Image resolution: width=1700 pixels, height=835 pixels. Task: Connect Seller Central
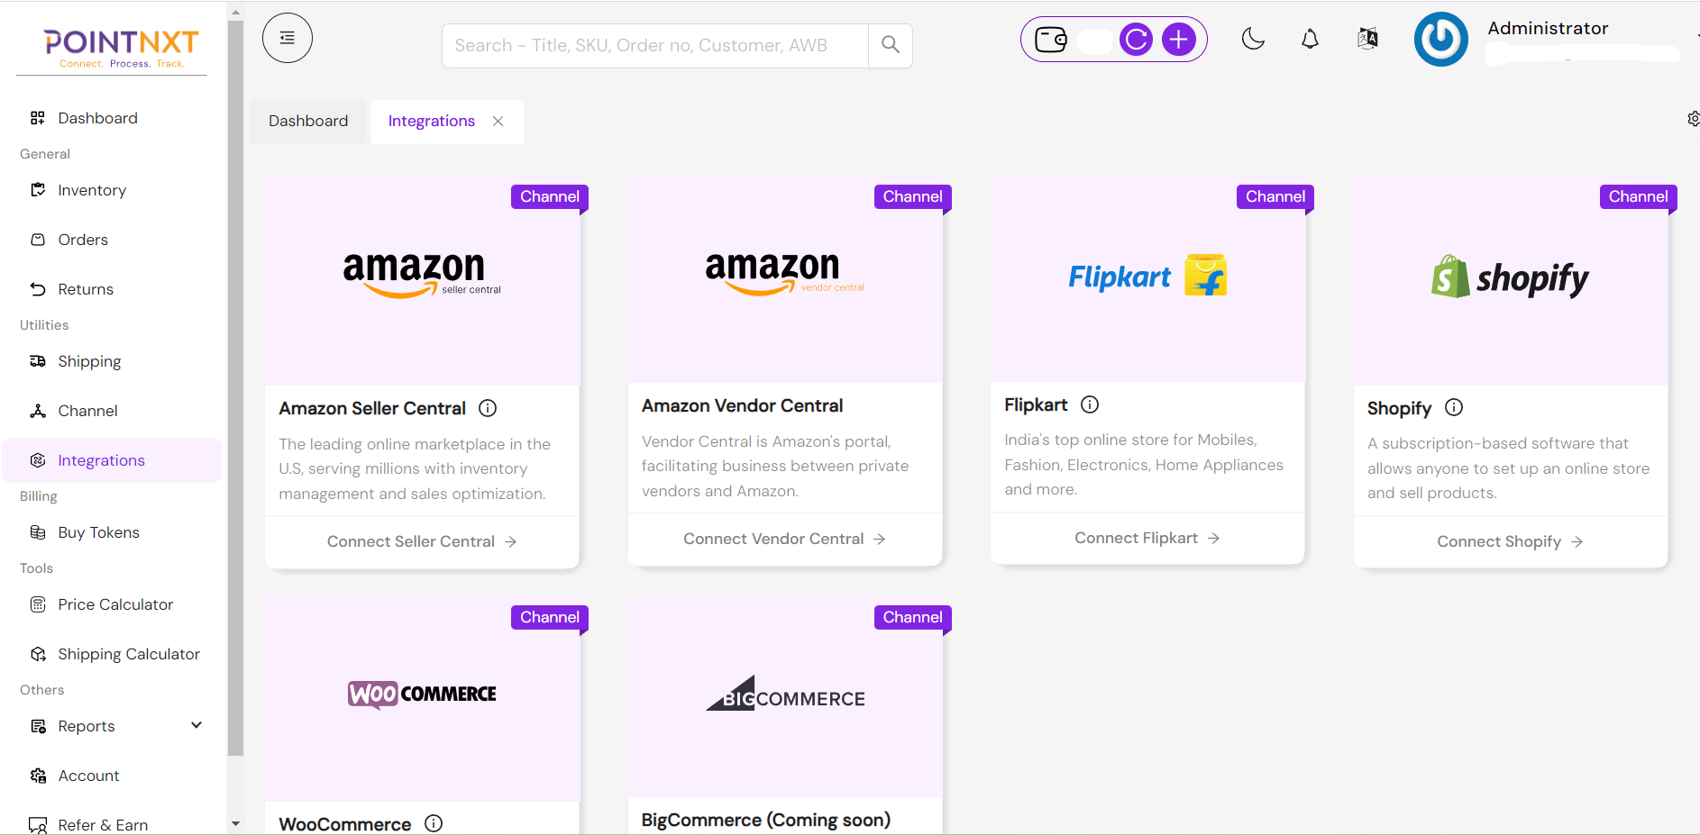coord(420,540)
